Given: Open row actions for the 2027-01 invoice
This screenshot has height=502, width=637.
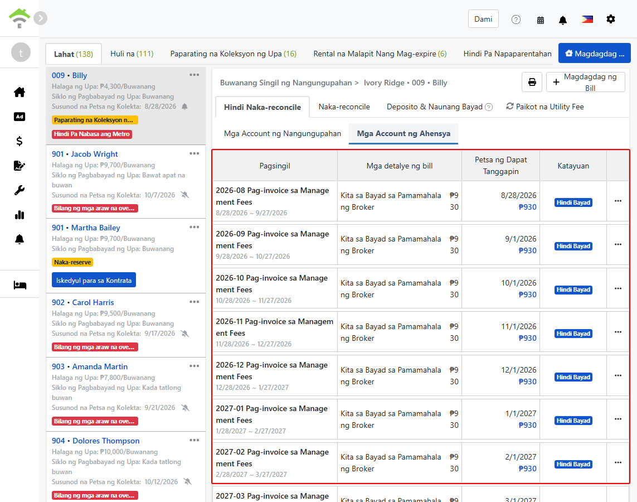Looking at the screenshot, I should tap(618, 419).
